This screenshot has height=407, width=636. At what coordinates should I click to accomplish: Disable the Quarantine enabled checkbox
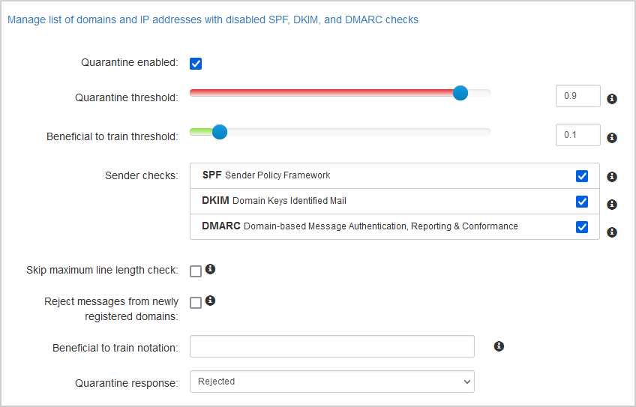click(x=196, y=64)
